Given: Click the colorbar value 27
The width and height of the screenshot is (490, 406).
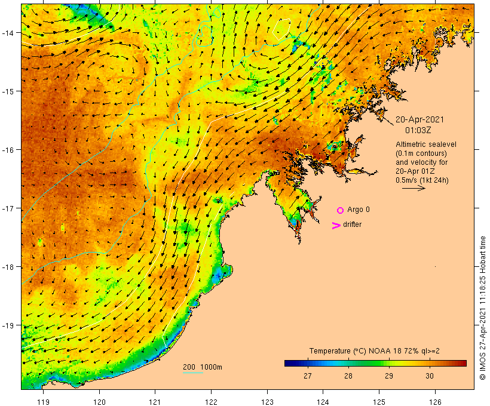Looking at the screenshot, I should click(x=308, y=376).
